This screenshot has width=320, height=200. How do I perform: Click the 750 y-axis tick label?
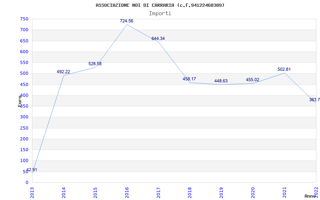[24, 19]
